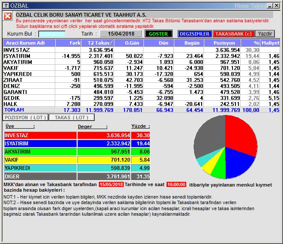Image resolution: width=283 pixels, height=244 pixels.
Task: Click GEDIK's Maliyet value 5,15
Action: pyautogui.click(x=274, y=98)
